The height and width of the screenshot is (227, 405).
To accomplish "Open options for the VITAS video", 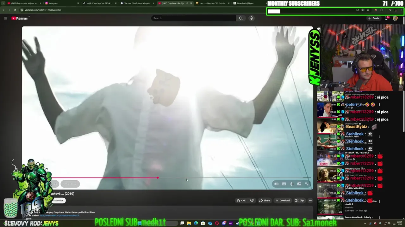I will pyautogui.click(x=379, y=105).
